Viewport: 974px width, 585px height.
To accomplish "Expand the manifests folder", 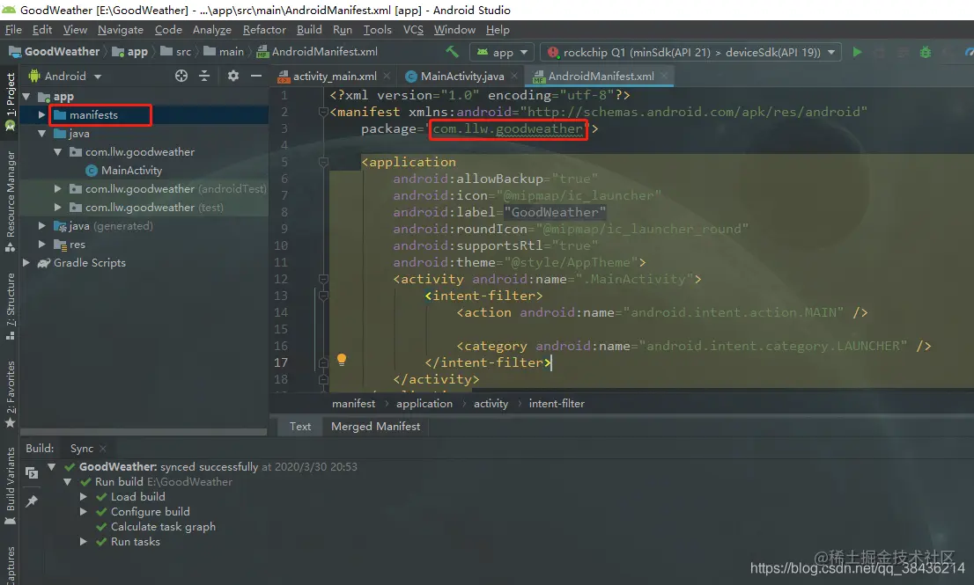I will coord(41,114).
